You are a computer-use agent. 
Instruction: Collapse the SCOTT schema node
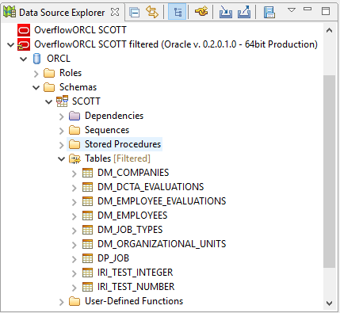click(x=49, y=101)
